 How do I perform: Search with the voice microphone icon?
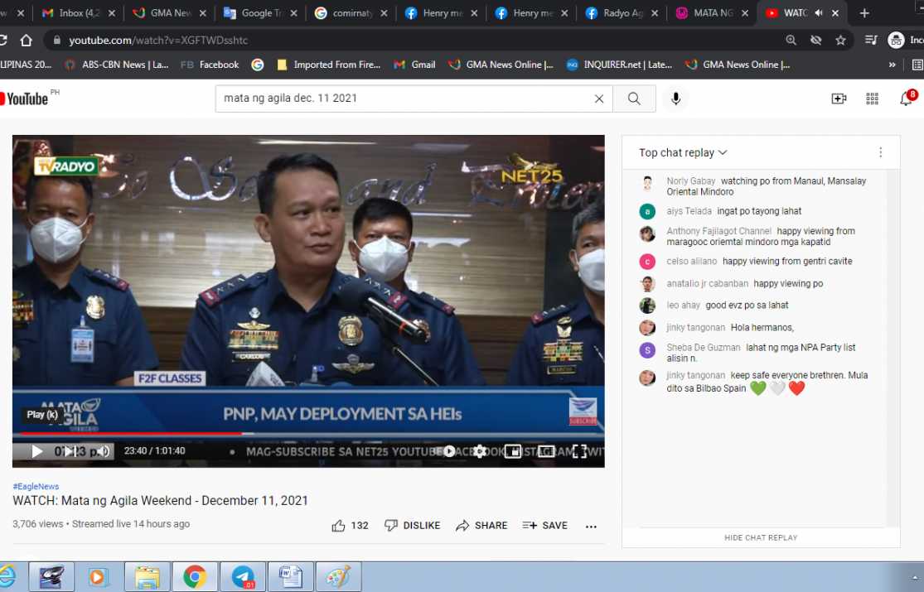point(675,99)
